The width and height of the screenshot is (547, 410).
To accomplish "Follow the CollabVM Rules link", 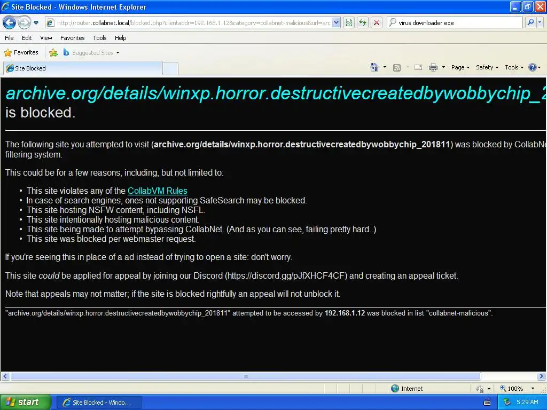I will [158, 191].
